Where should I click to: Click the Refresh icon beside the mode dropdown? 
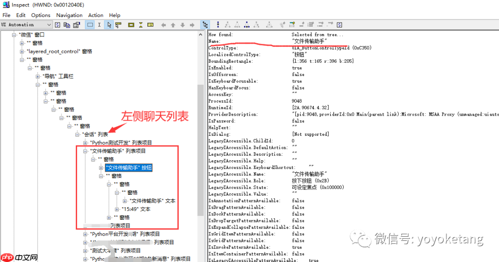click(58, 25)
